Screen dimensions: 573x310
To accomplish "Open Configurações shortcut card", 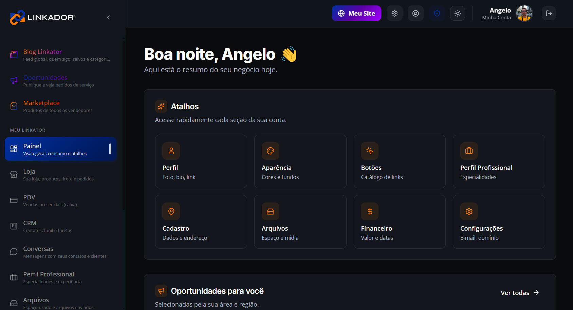I will click(499, 222).
